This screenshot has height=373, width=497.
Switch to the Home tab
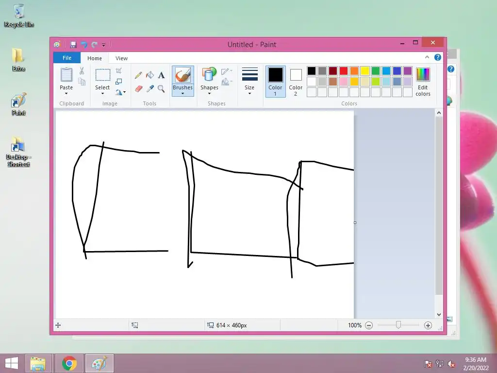[x=95, y=58]
